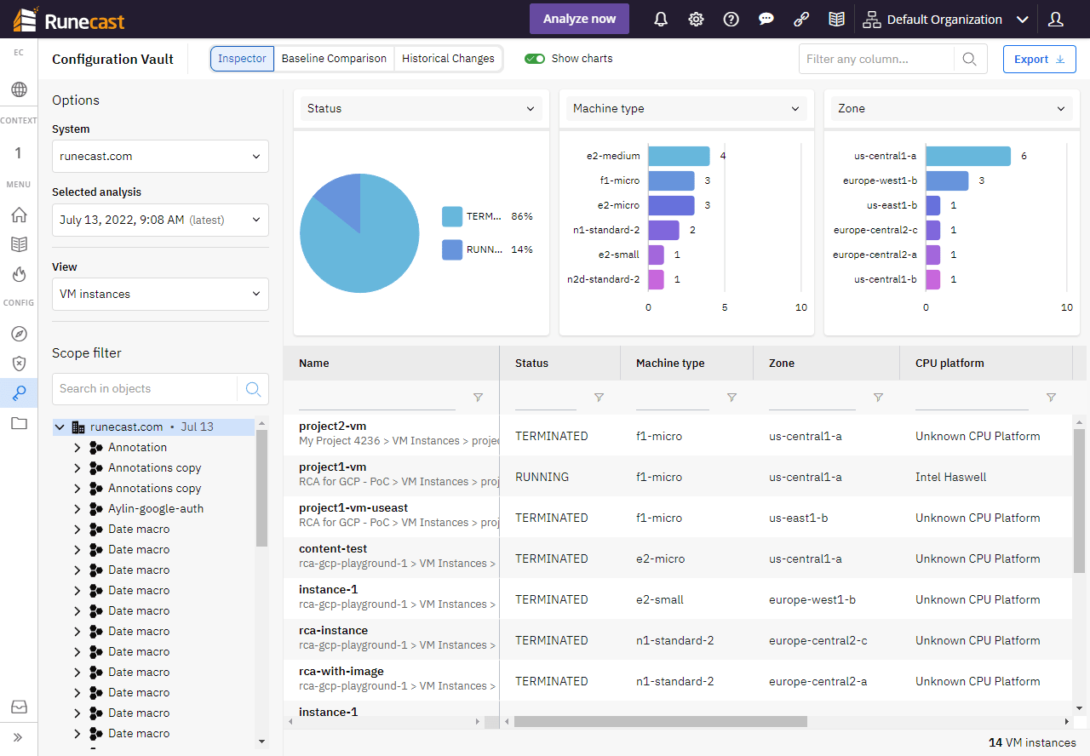1090x756 pixels.
Task: Click the Filter any column input
Action: click(x=876, y=59)
